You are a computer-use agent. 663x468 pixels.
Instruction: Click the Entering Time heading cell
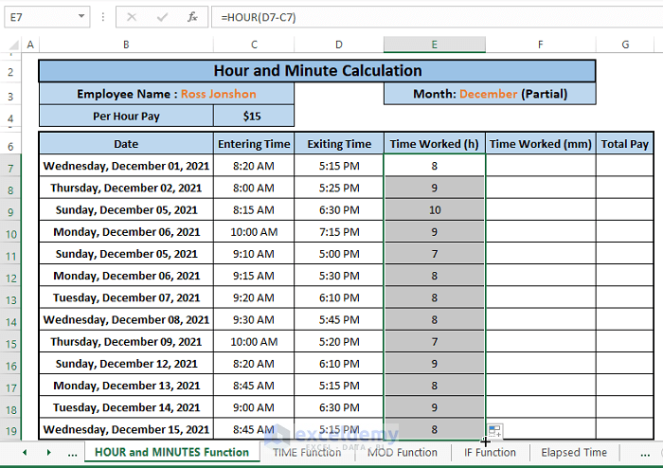(x=254, y=144)
